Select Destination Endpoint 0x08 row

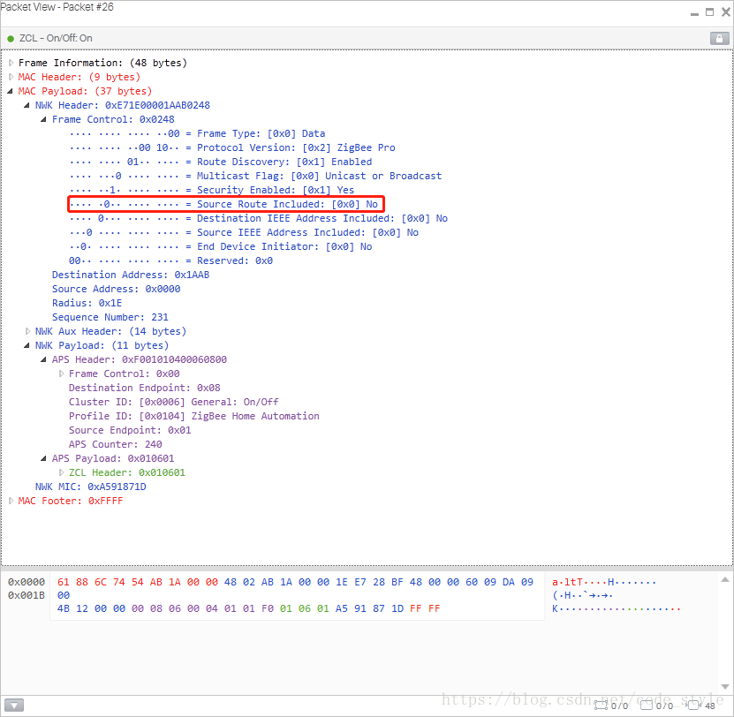[145, 388]
